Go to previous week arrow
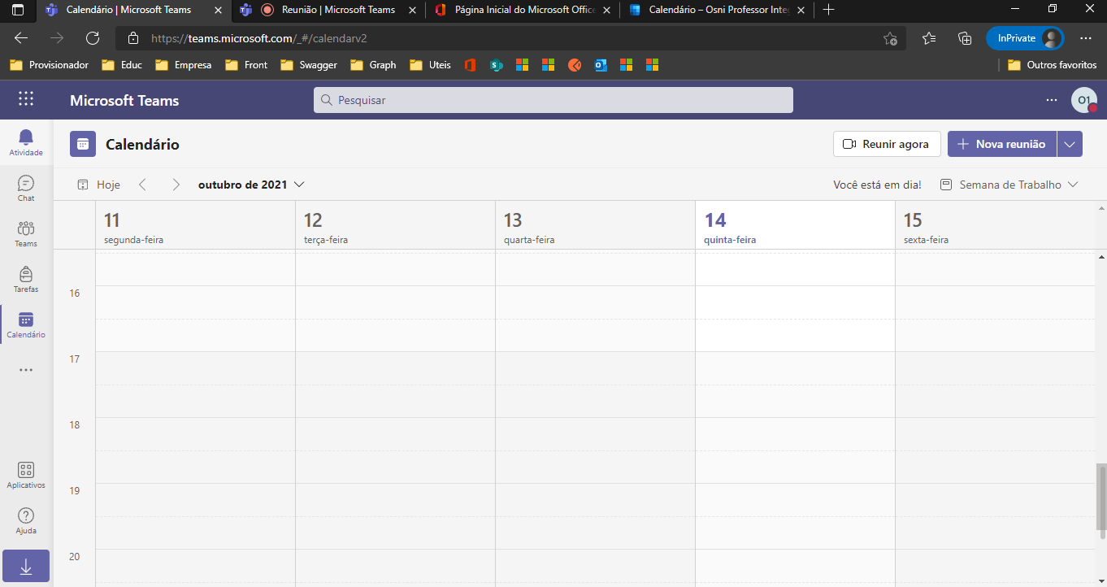 [x=142, y=185]
